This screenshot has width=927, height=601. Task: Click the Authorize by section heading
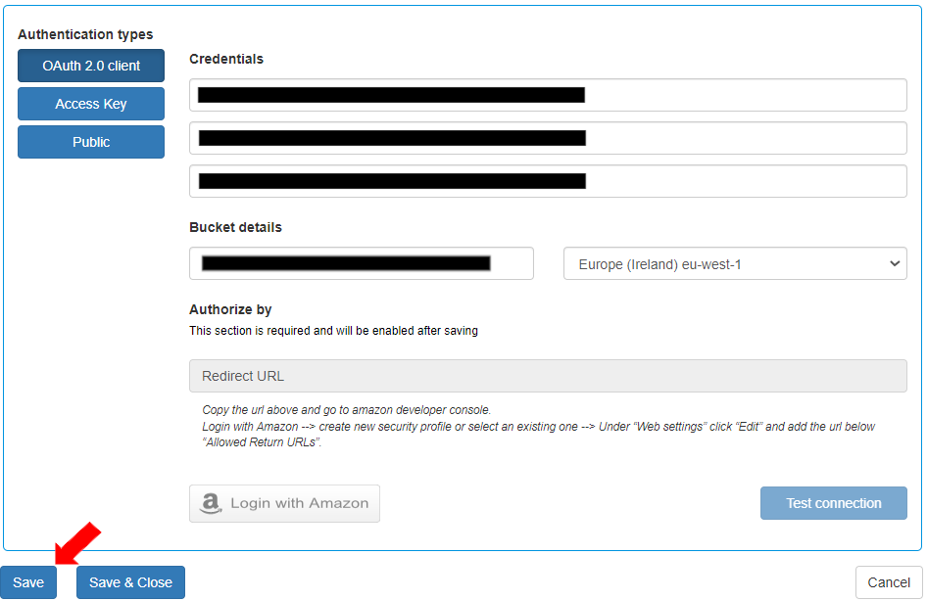230,309
